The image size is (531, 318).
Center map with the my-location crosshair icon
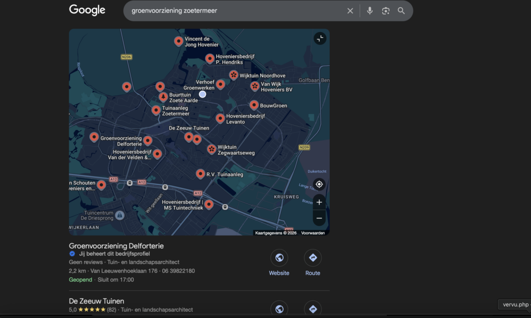pyautogui.click(x=319, y=184)
